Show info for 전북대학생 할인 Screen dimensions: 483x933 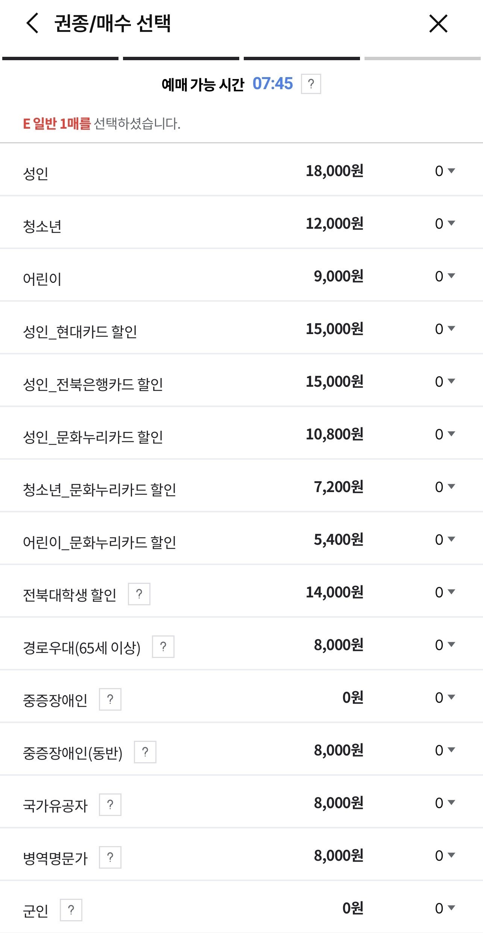(139, 594)
